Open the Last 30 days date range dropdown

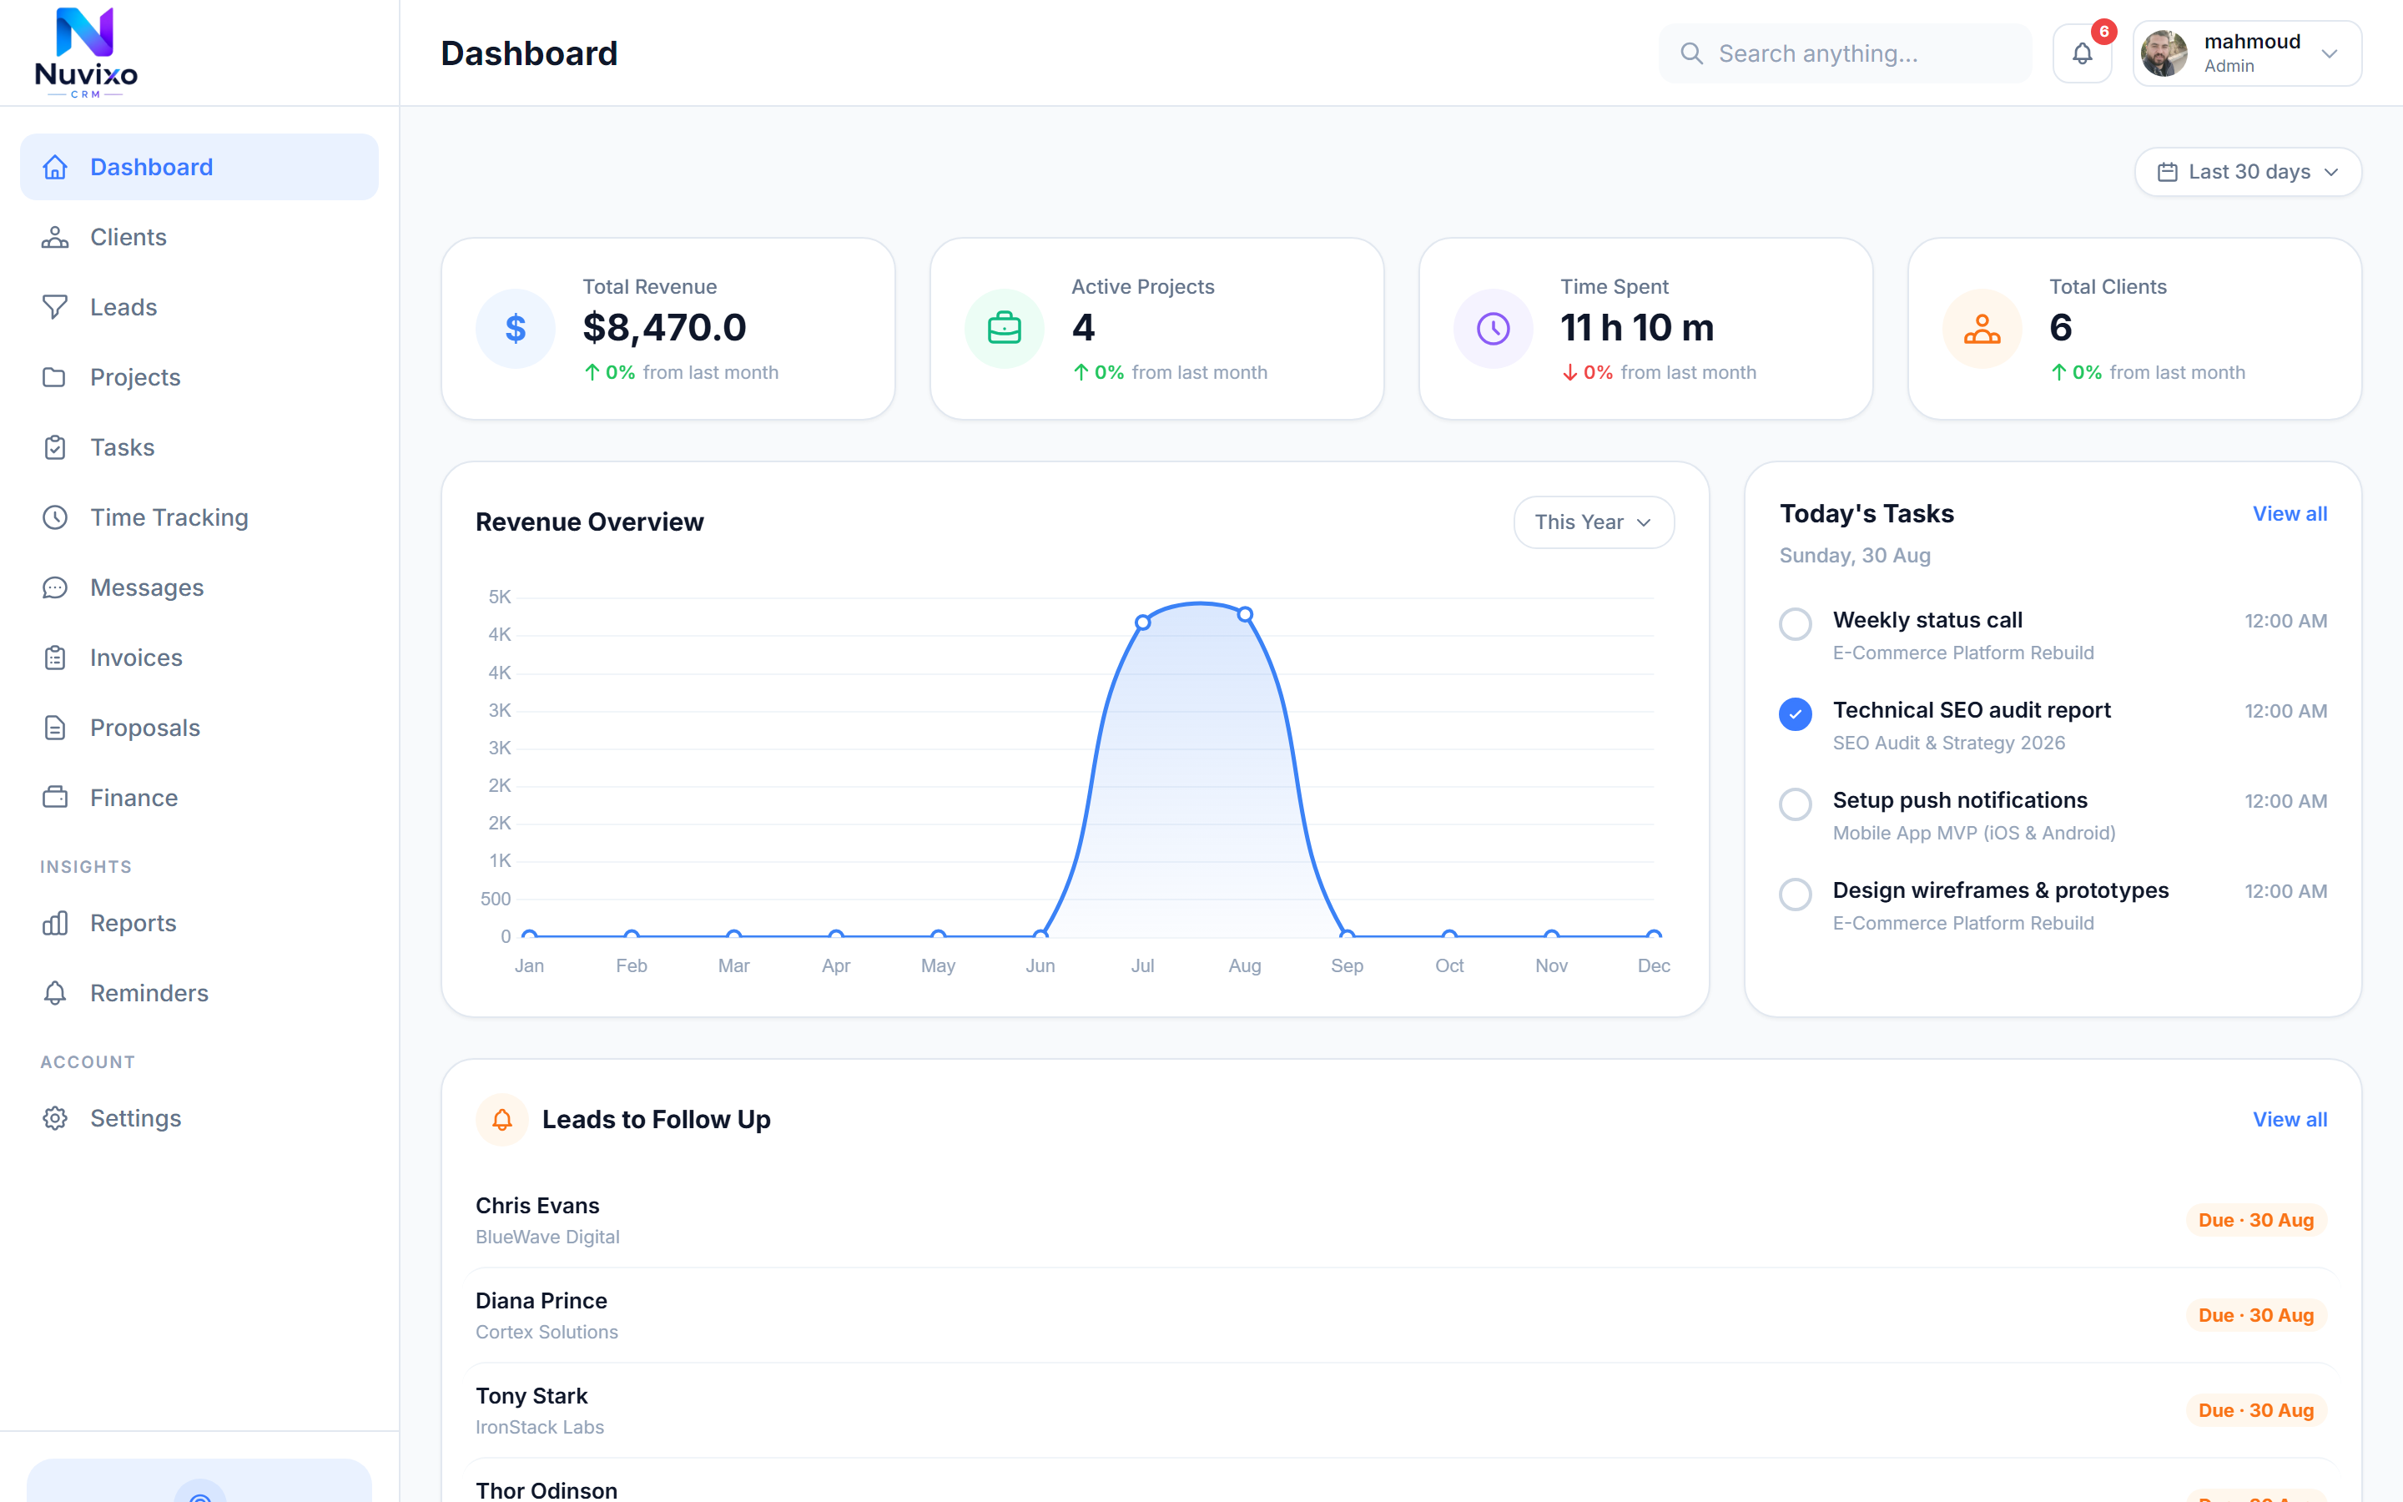pyautogui.click(x=2248, y=172)
